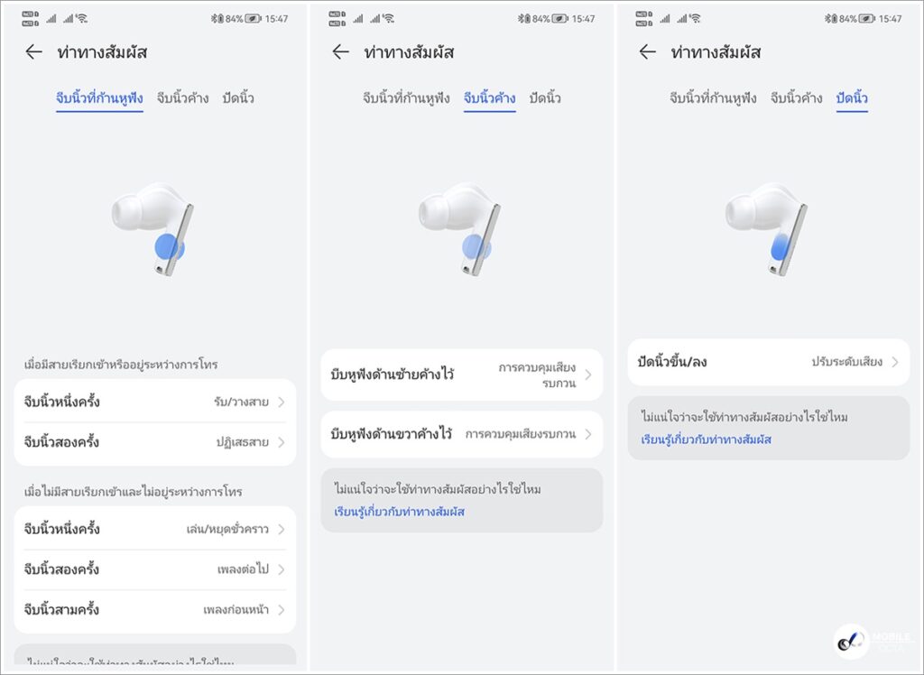Tap the ปัดนิ้วขึ้น/ลง setting row

pos(768,362)
